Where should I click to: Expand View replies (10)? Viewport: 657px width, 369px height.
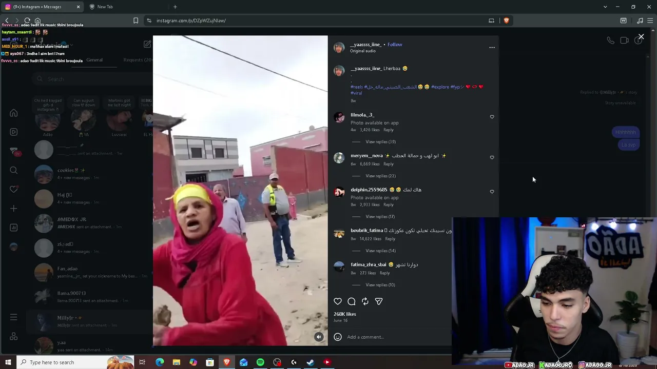click(380, 285)
